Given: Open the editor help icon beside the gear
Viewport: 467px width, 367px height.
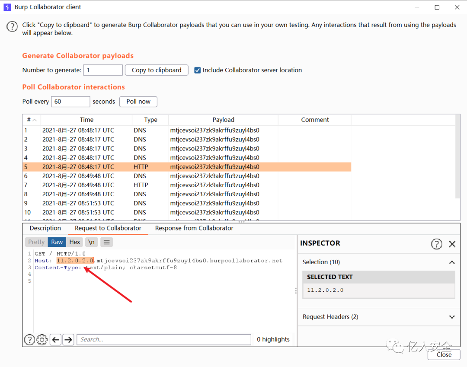Looking at the screenshot, I should 29,339.
